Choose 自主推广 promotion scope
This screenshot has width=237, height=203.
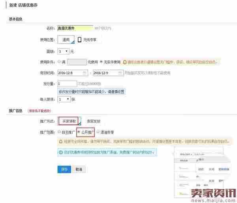click(60, 132)
